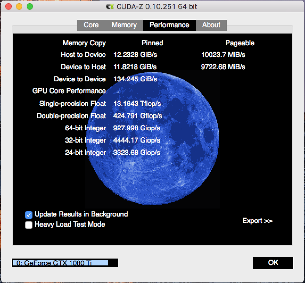Viewport: 305px width, 283px height.
Task: Click the GPU Core Performance heading
Action: (x=69, y=91)
